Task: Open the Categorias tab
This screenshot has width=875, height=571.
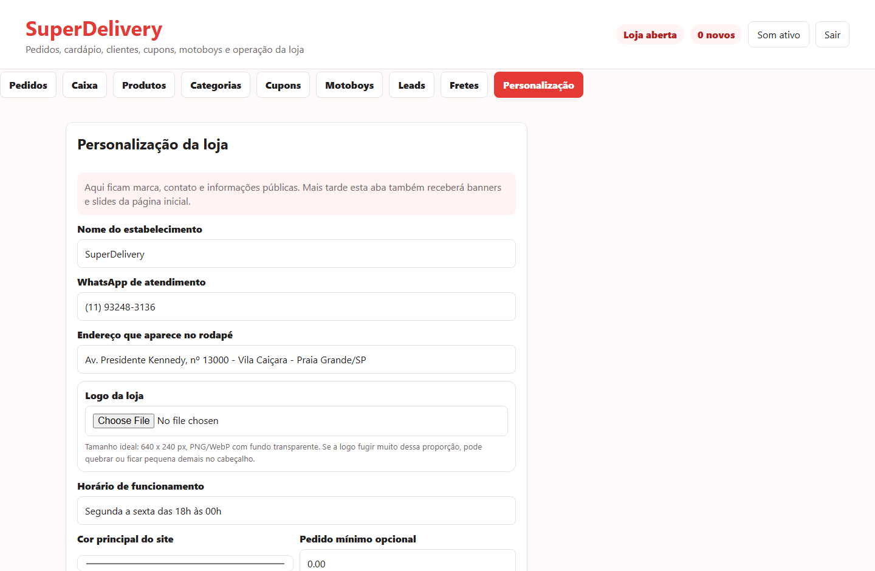Action: click(x=216, y=85)
